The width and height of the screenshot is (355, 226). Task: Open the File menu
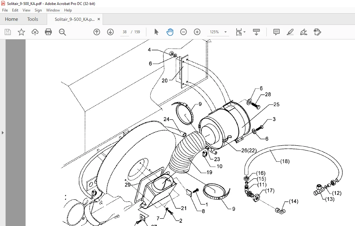[x=5, y=10]
